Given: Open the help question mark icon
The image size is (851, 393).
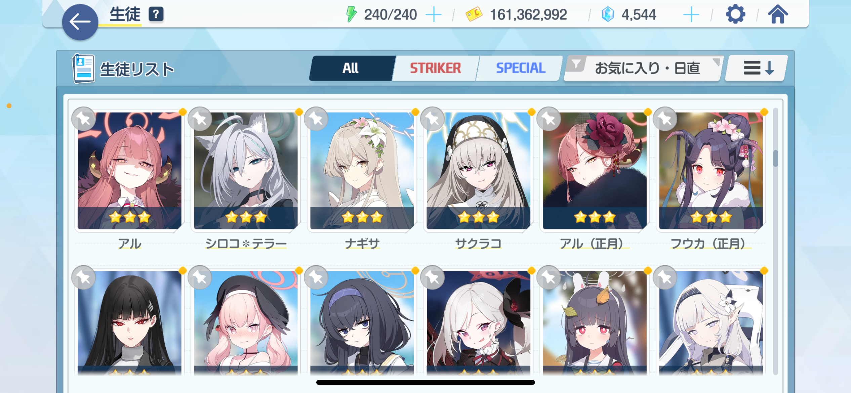Looking at the screenshot, I should click(156, 14).
